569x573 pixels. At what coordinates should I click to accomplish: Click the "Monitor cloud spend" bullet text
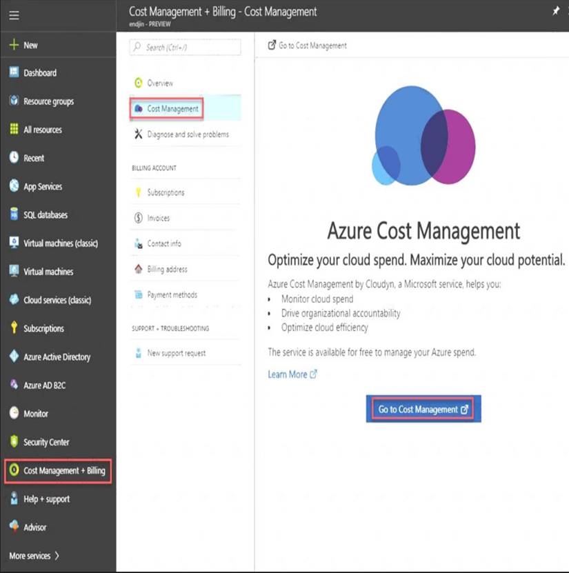pyautogui.click(x=317, y=299)
